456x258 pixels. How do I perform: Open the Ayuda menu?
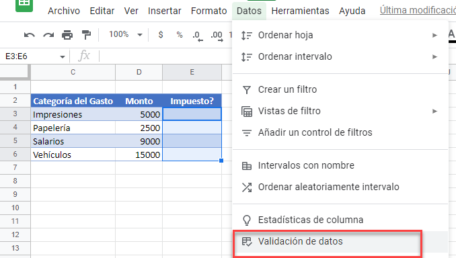(x=352, y=11)
